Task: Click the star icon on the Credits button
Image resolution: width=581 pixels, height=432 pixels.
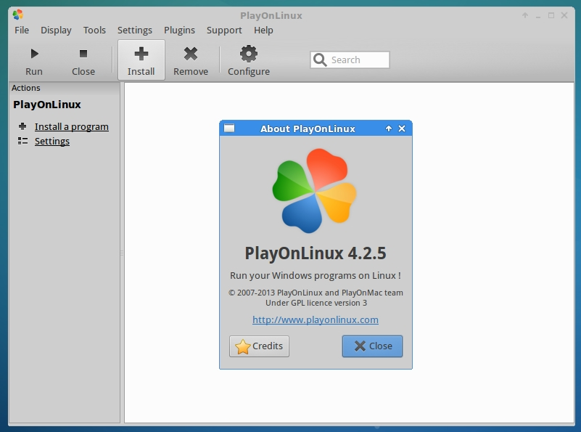Action: (x=242, y=346)
